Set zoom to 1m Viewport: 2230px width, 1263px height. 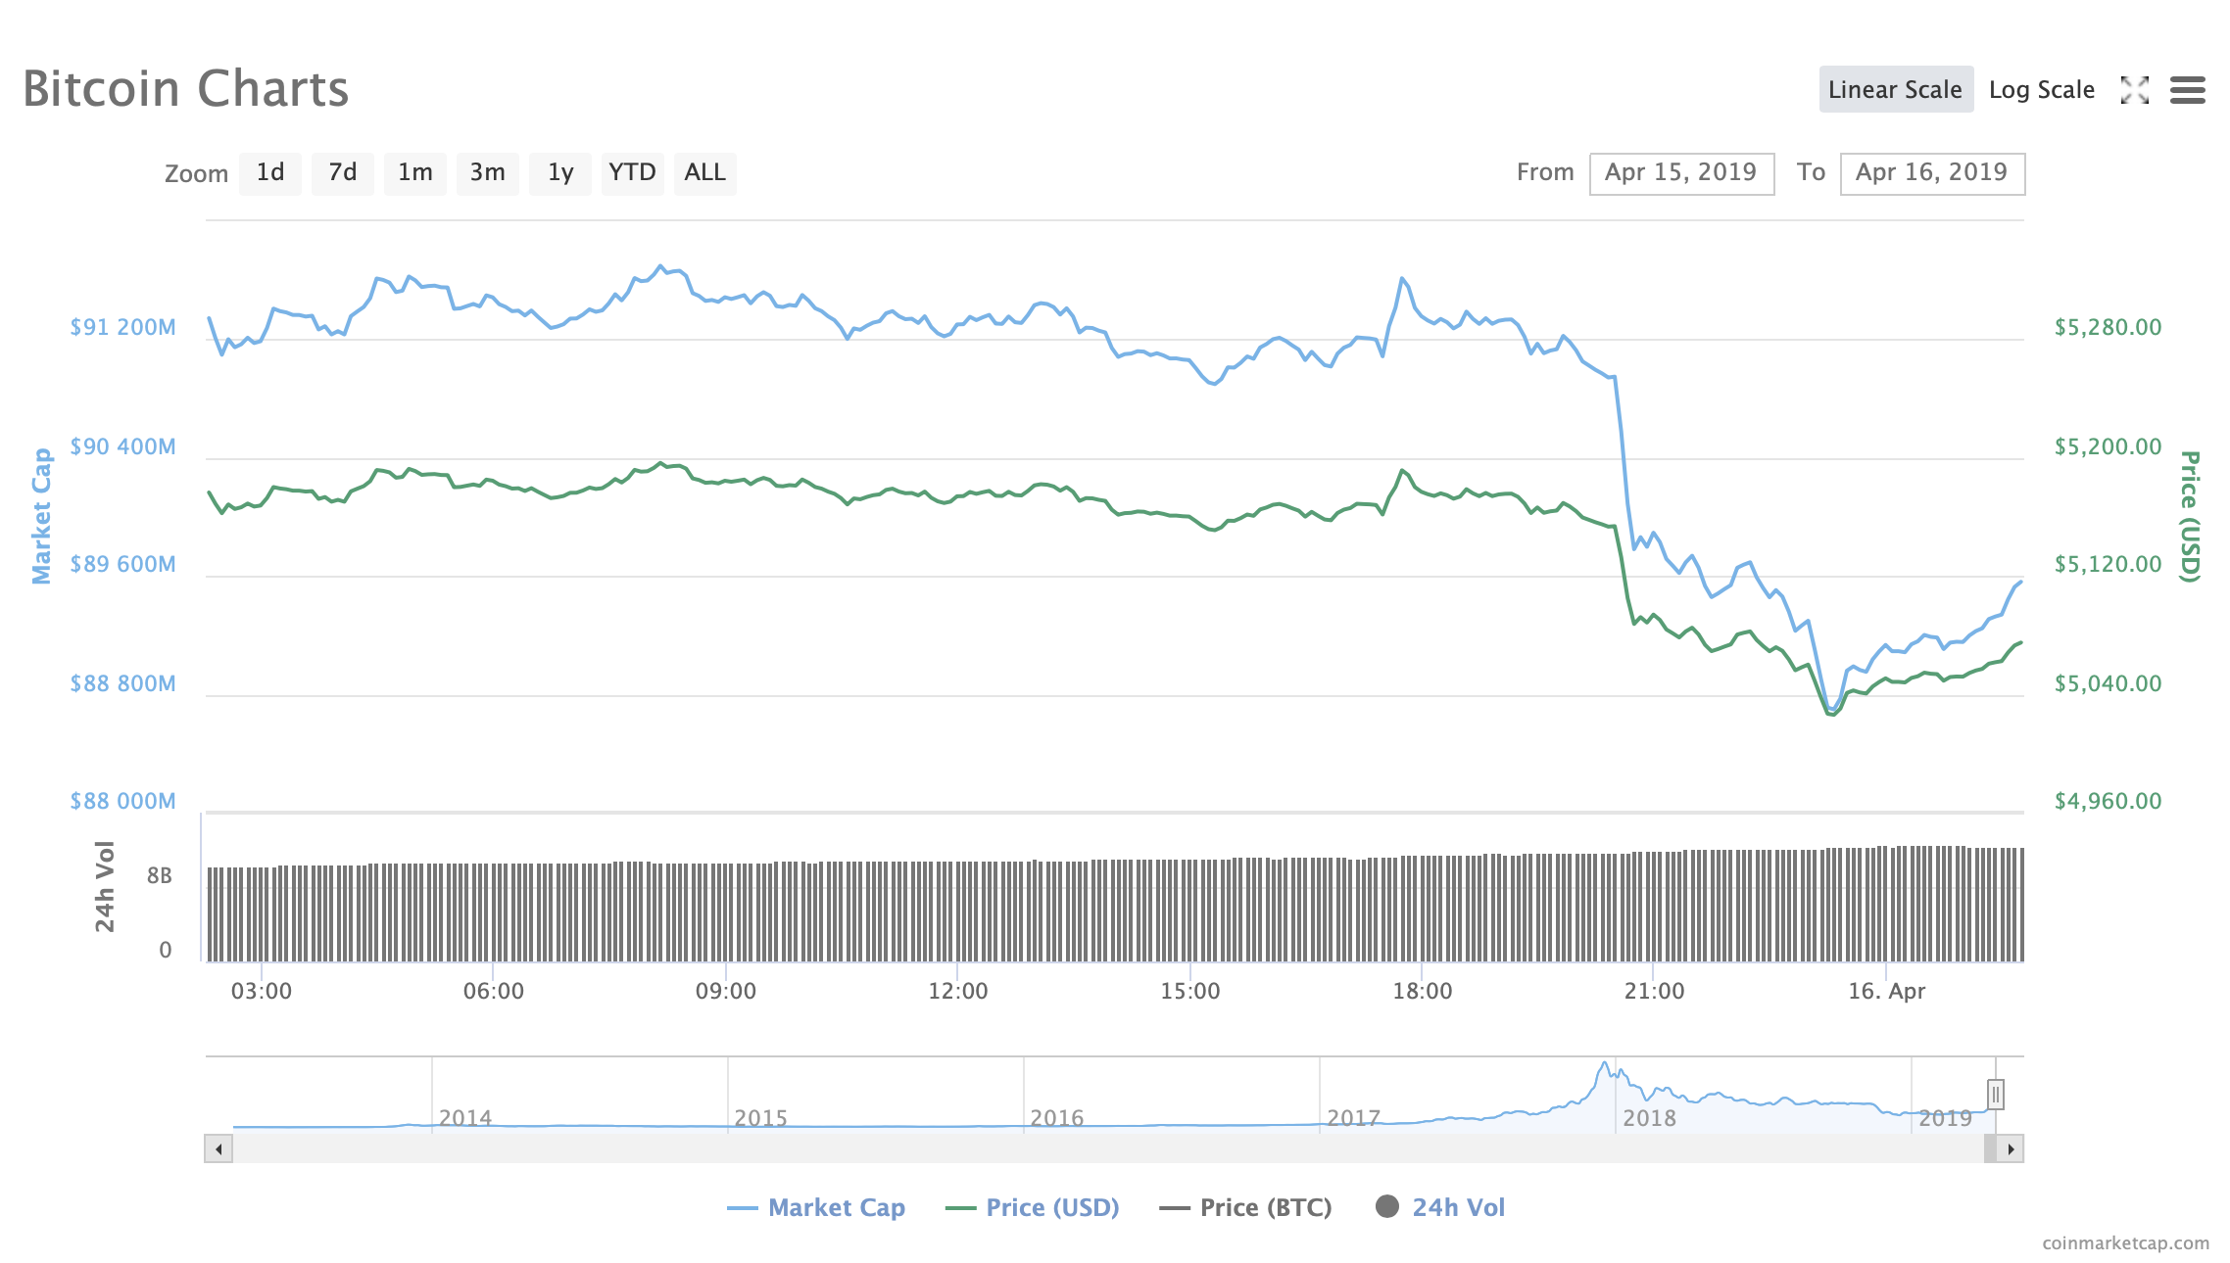414,173
